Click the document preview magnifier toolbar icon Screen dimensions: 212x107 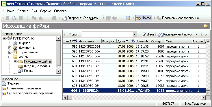[14, 18]
